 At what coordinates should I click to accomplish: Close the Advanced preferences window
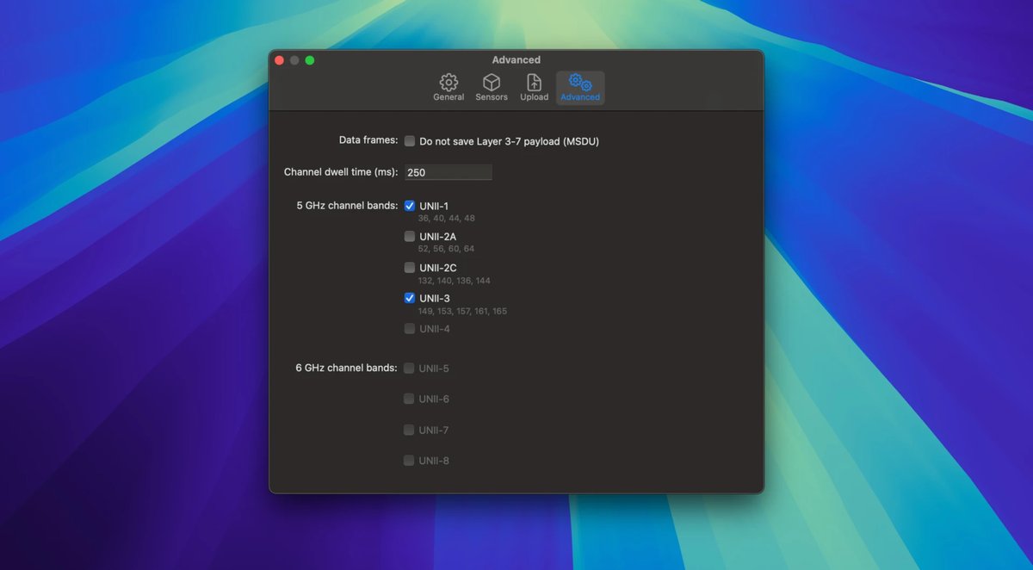point(279,60)
